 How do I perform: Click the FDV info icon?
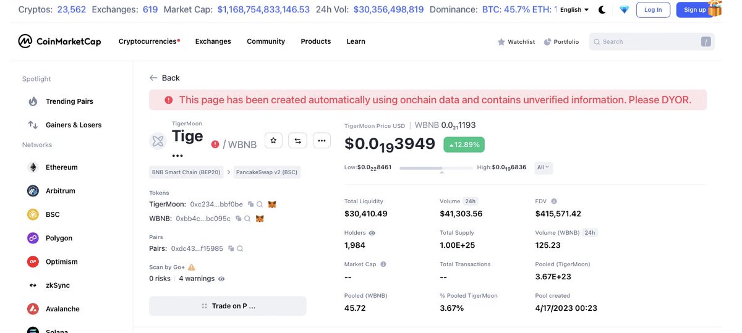point(554,201)
